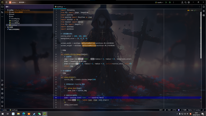
Task: Click the AI status icon in status bar
Action: coord(179,110)
